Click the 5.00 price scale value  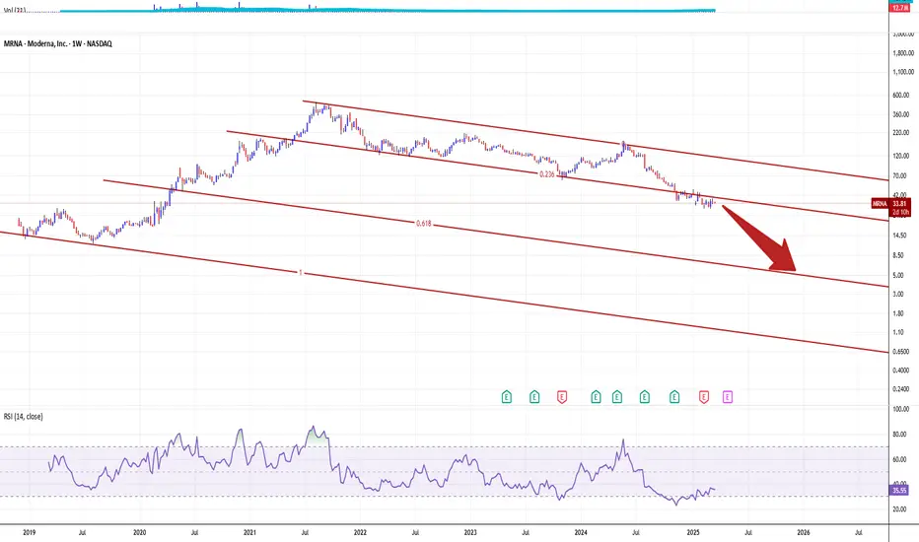coord(898,275)
